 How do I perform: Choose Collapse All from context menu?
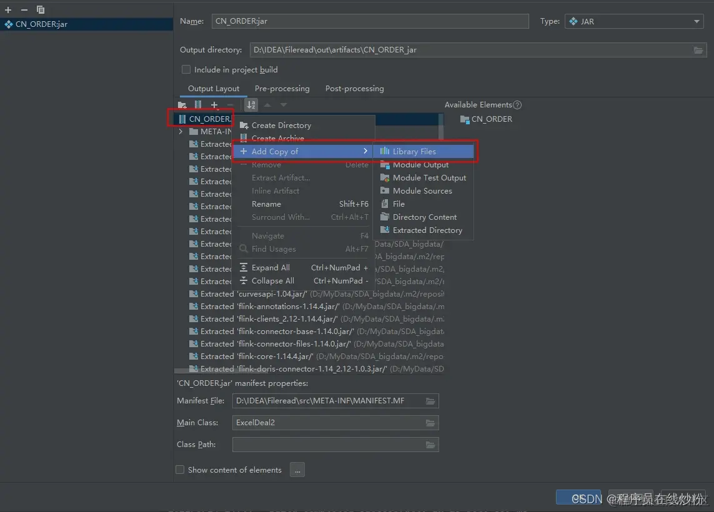[x=303, y=281]
